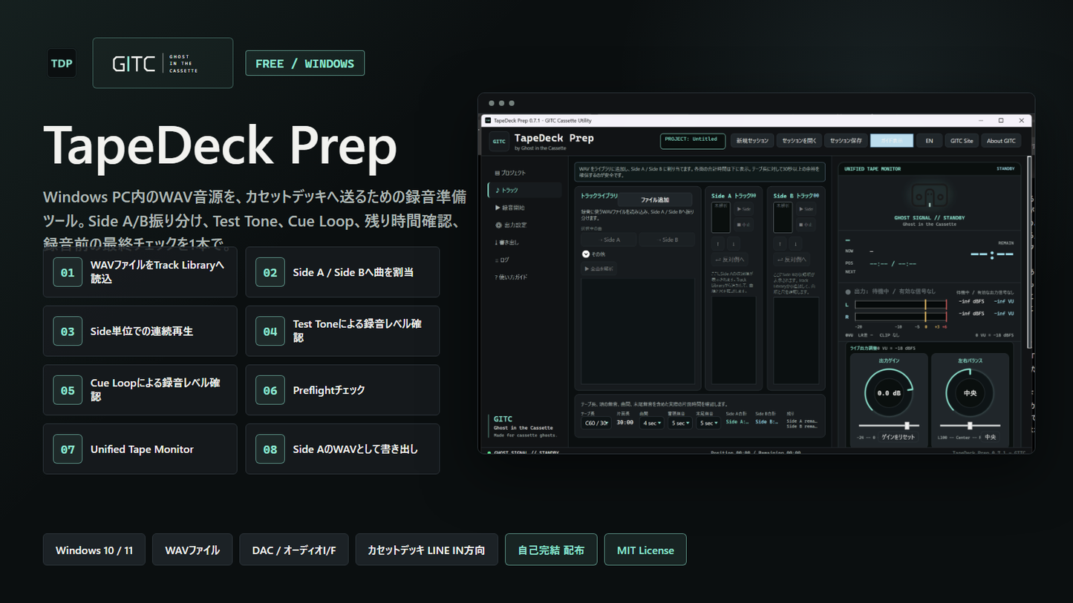Click the TDP logo badge
Screen dimensions: 1073x603
point(62,63)
